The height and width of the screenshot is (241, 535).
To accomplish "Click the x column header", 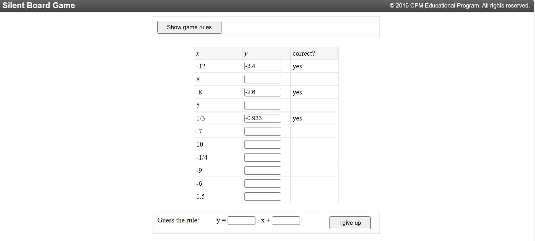I will click(x=198, y=53).
